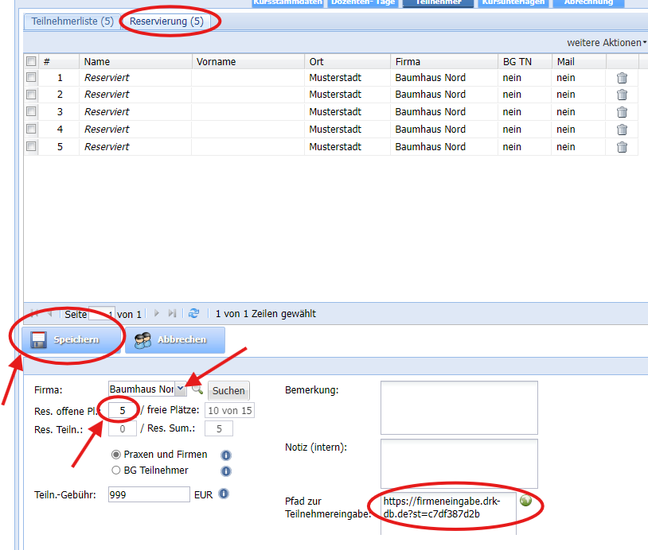Open the green globe link icon beside Pfad
The height and width of the screenshot is (550, 648).
525,501
